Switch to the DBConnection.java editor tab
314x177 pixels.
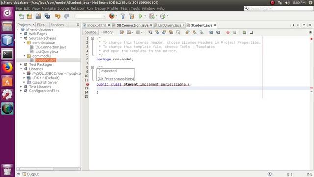click(x=132, y=25)
